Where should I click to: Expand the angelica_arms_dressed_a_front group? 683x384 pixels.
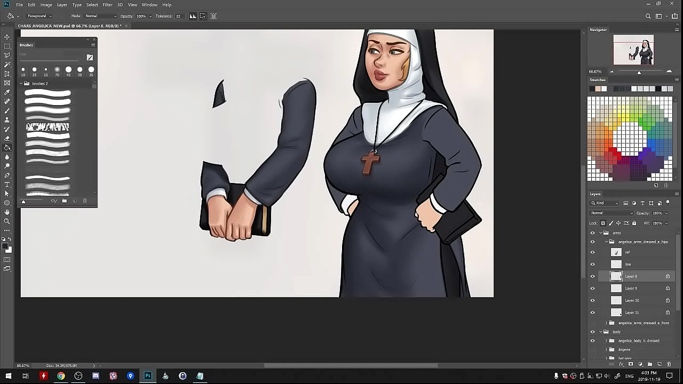606,323
